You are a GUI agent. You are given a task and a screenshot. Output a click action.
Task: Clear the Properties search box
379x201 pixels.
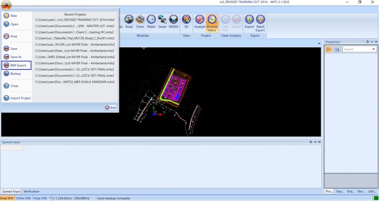pyautogui.click(x=373, y=49)
